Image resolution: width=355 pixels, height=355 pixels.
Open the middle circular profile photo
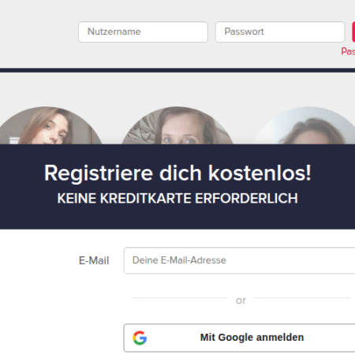point(177,125)
